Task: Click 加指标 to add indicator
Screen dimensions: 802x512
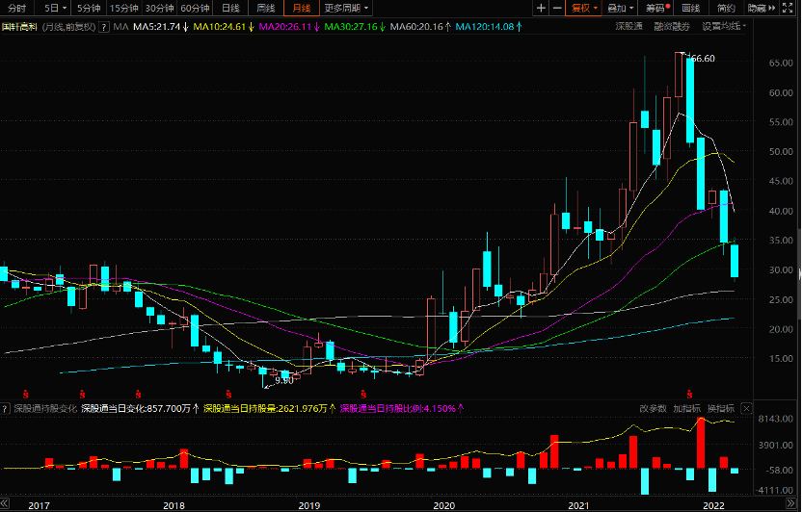Action: pos(687,408)
